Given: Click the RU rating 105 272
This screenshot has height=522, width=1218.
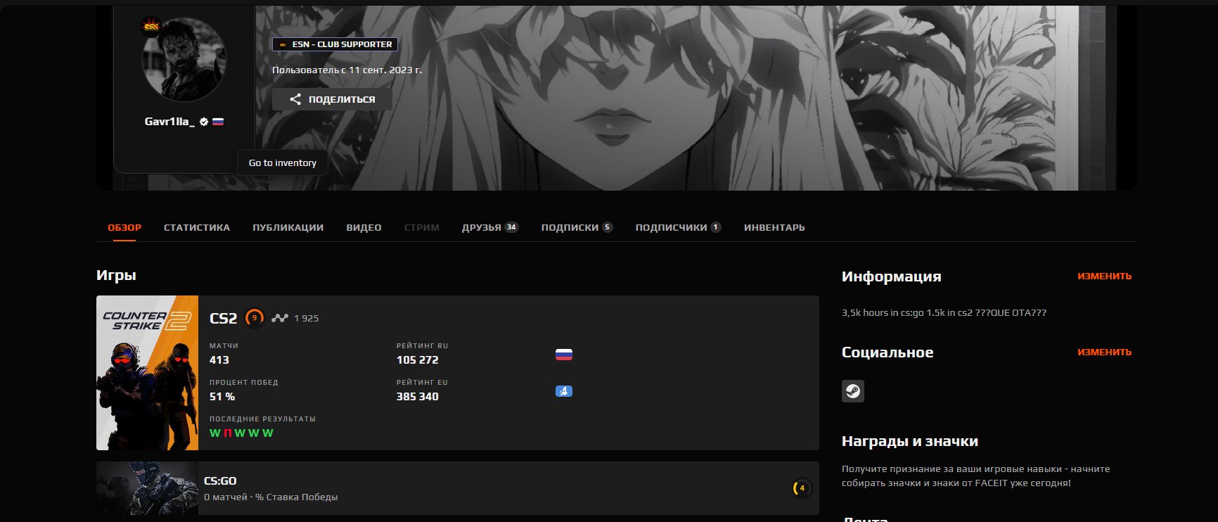Looking at the screenshot, I should point(418,359).
